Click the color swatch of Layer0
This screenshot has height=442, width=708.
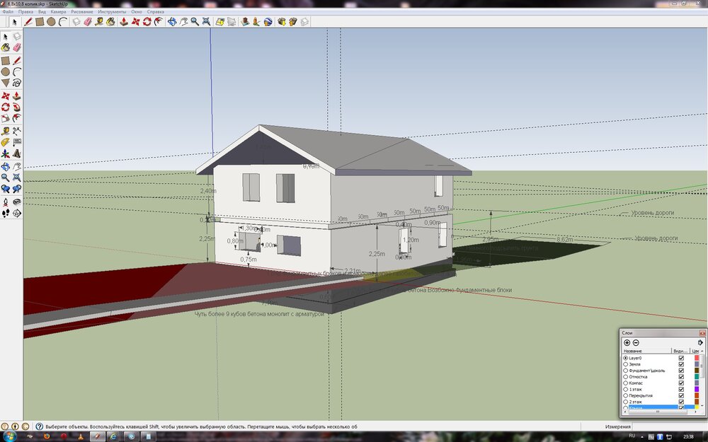tap(697, 358)
